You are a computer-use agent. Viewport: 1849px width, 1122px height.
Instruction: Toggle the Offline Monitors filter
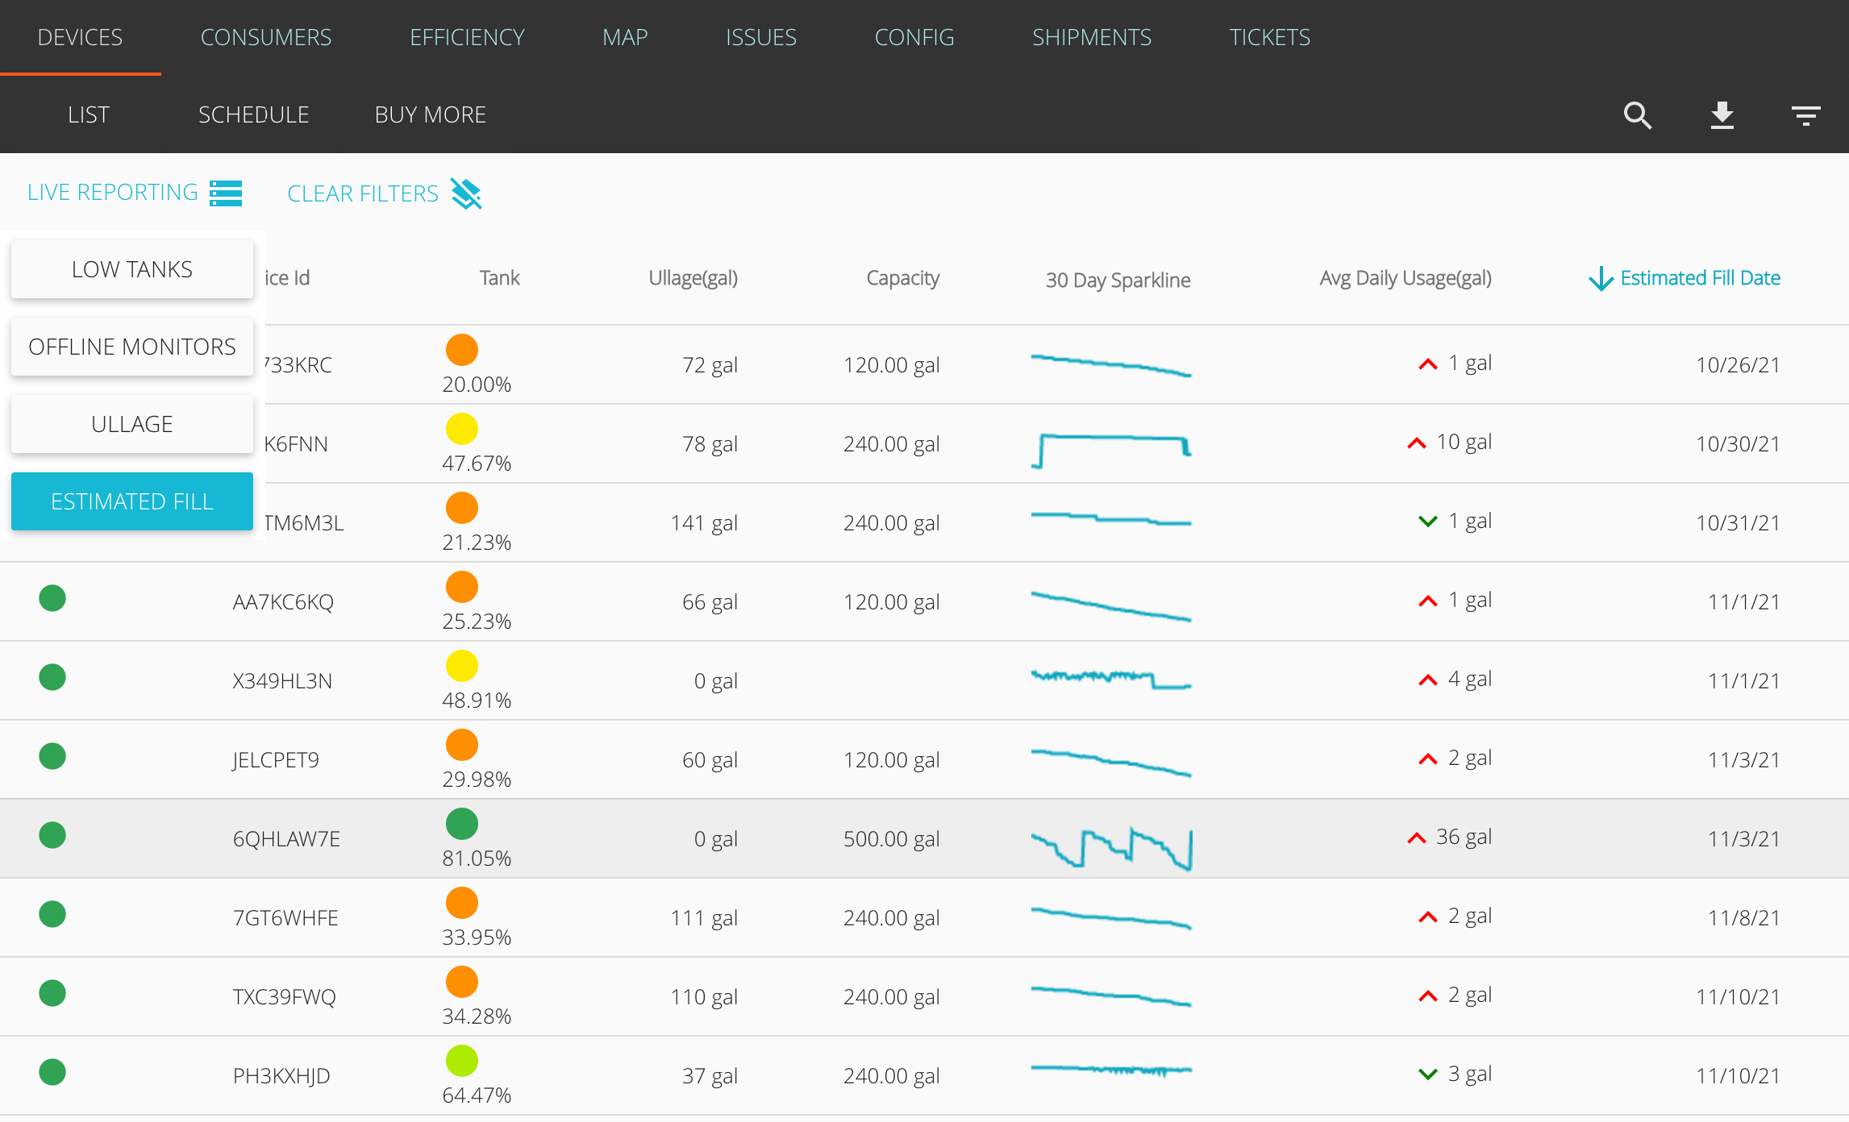click(x=132, y=347)
